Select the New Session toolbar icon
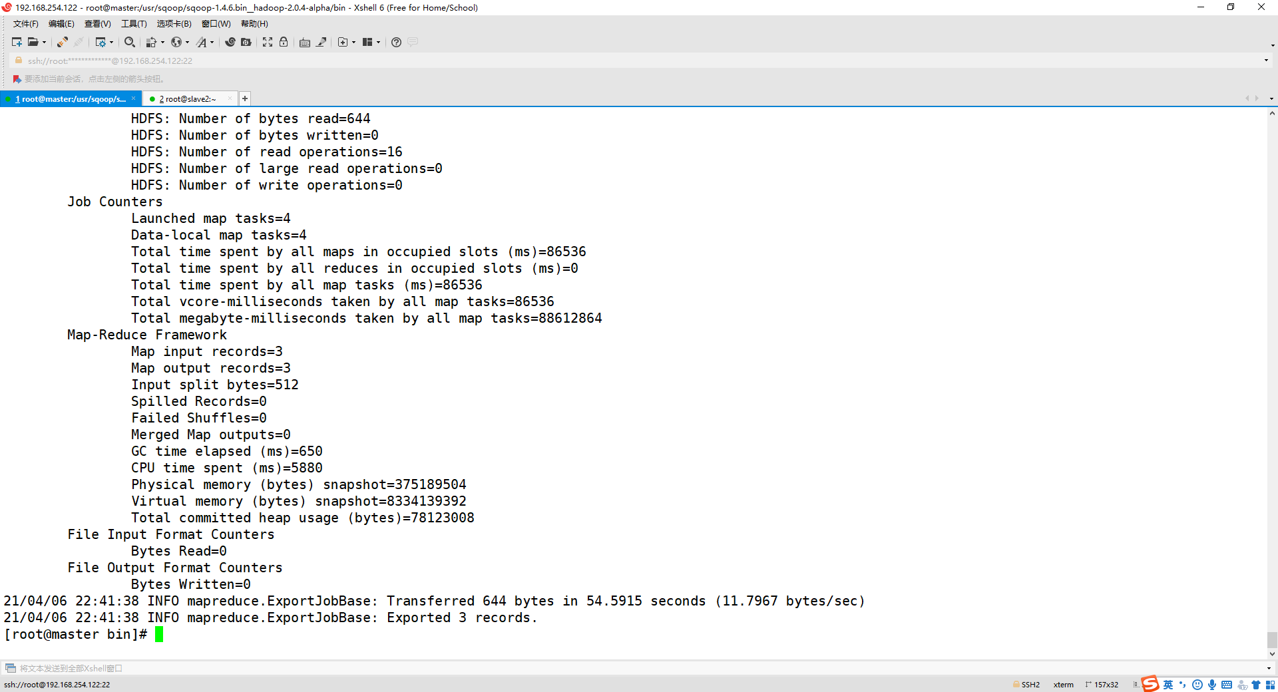Screen dimensions: 1278x692 point(16,42)
